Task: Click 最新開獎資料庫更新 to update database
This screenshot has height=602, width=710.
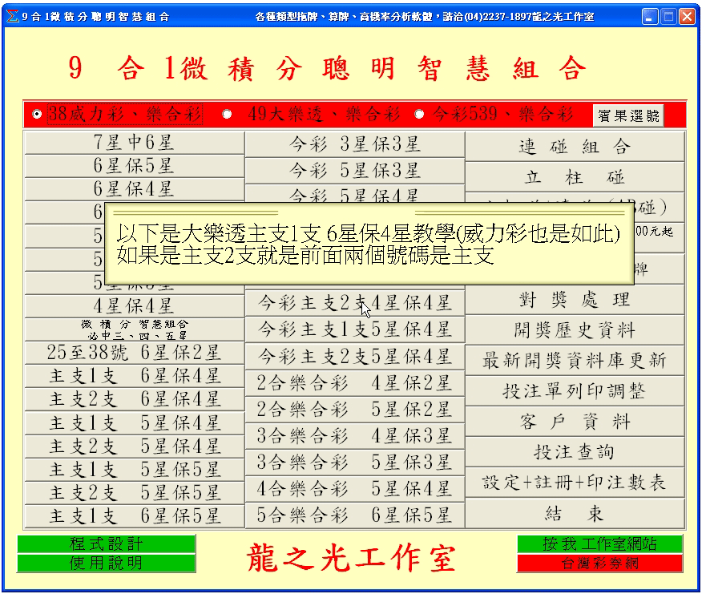Action: (x=575, y=361)
